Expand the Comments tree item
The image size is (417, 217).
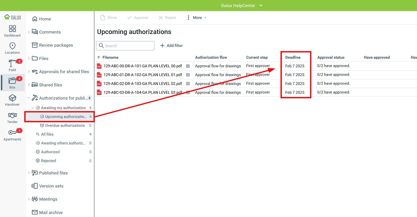click(29, 32)
